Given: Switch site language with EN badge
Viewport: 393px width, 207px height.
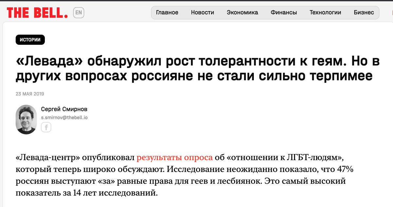Looking at the screenshot, I should click(79, 13).
